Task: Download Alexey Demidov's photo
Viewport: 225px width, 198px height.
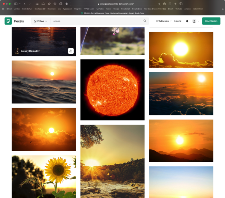Action: (x=71, y=51)
